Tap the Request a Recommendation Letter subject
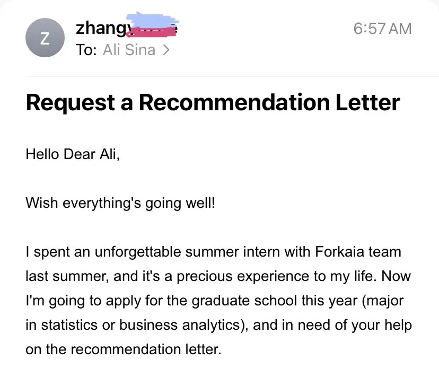The height and width of the screenshot is (386, 439). pos(213,102)
